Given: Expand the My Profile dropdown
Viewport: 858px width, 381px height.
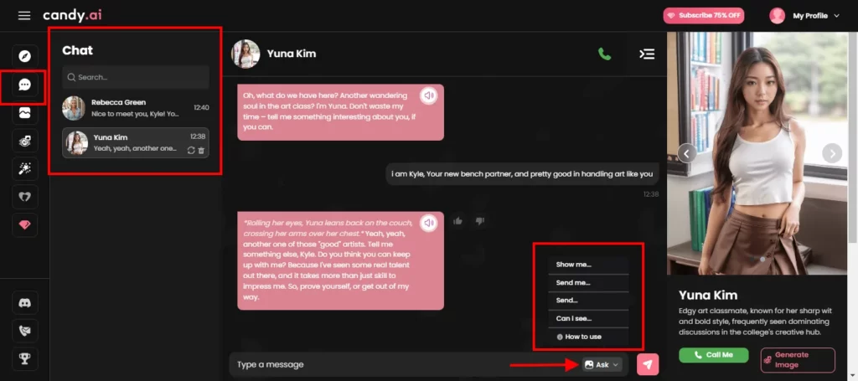Looking at the screenshot, I should [816, 16].
